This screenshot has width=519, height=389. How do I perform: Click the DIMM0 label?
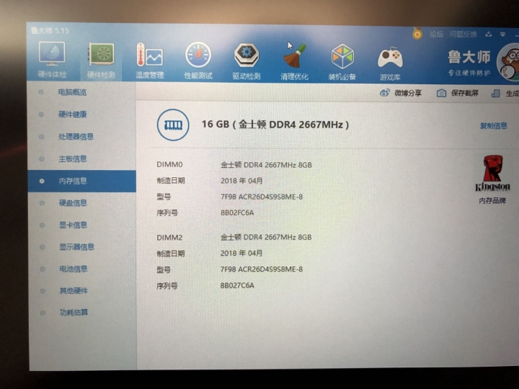click(x=169, y=164)
